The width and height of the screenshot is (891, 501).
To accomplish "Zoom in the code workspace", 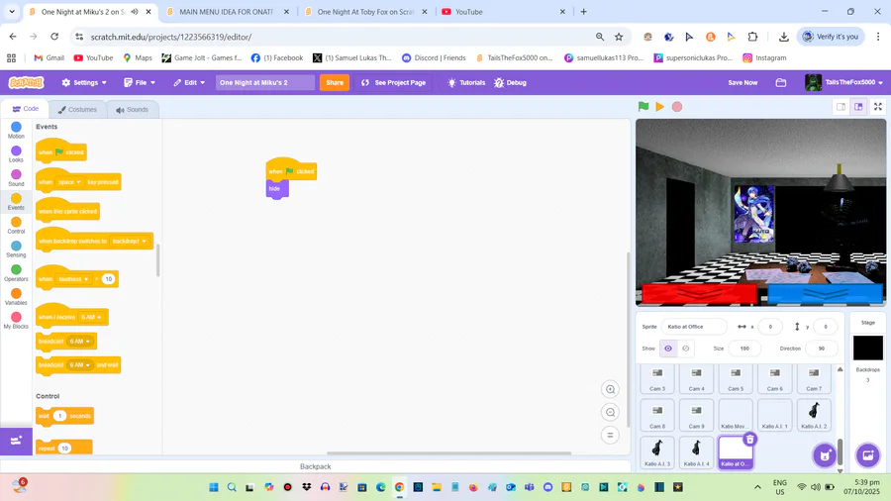I will (x=610, y=389).
